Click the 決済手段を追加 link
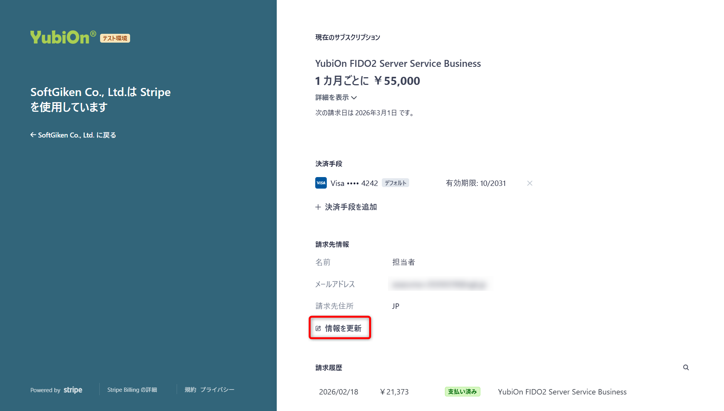Image resolution: width=724 pixels, height=411 pixels. pyautogui.click(x=351, y=207)
